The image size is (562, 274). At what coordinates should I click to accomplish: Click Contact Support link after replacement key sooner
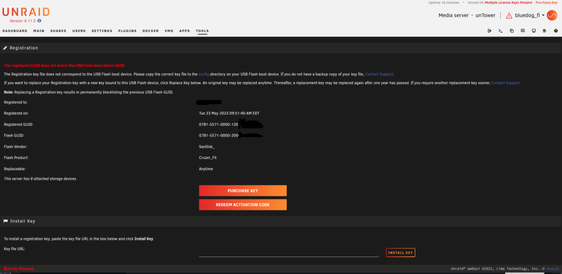click(x=505, y=83)
